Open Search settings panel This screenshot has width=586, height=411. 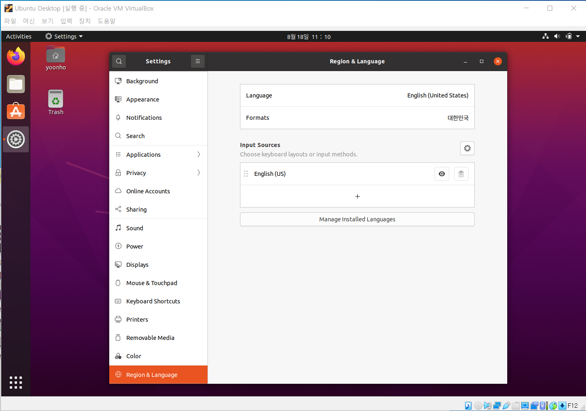158,136
